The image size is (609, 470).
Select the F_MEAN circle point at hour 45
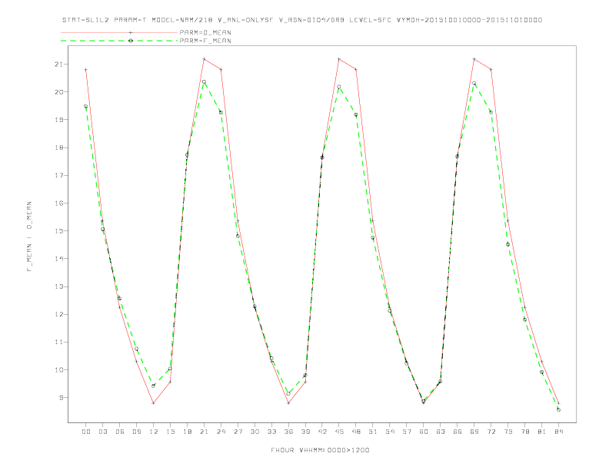coord(339,87)
